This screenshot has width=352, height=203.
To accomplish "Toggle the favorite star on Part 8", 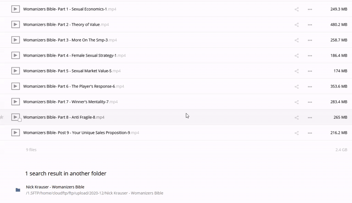I will point(2,117).
